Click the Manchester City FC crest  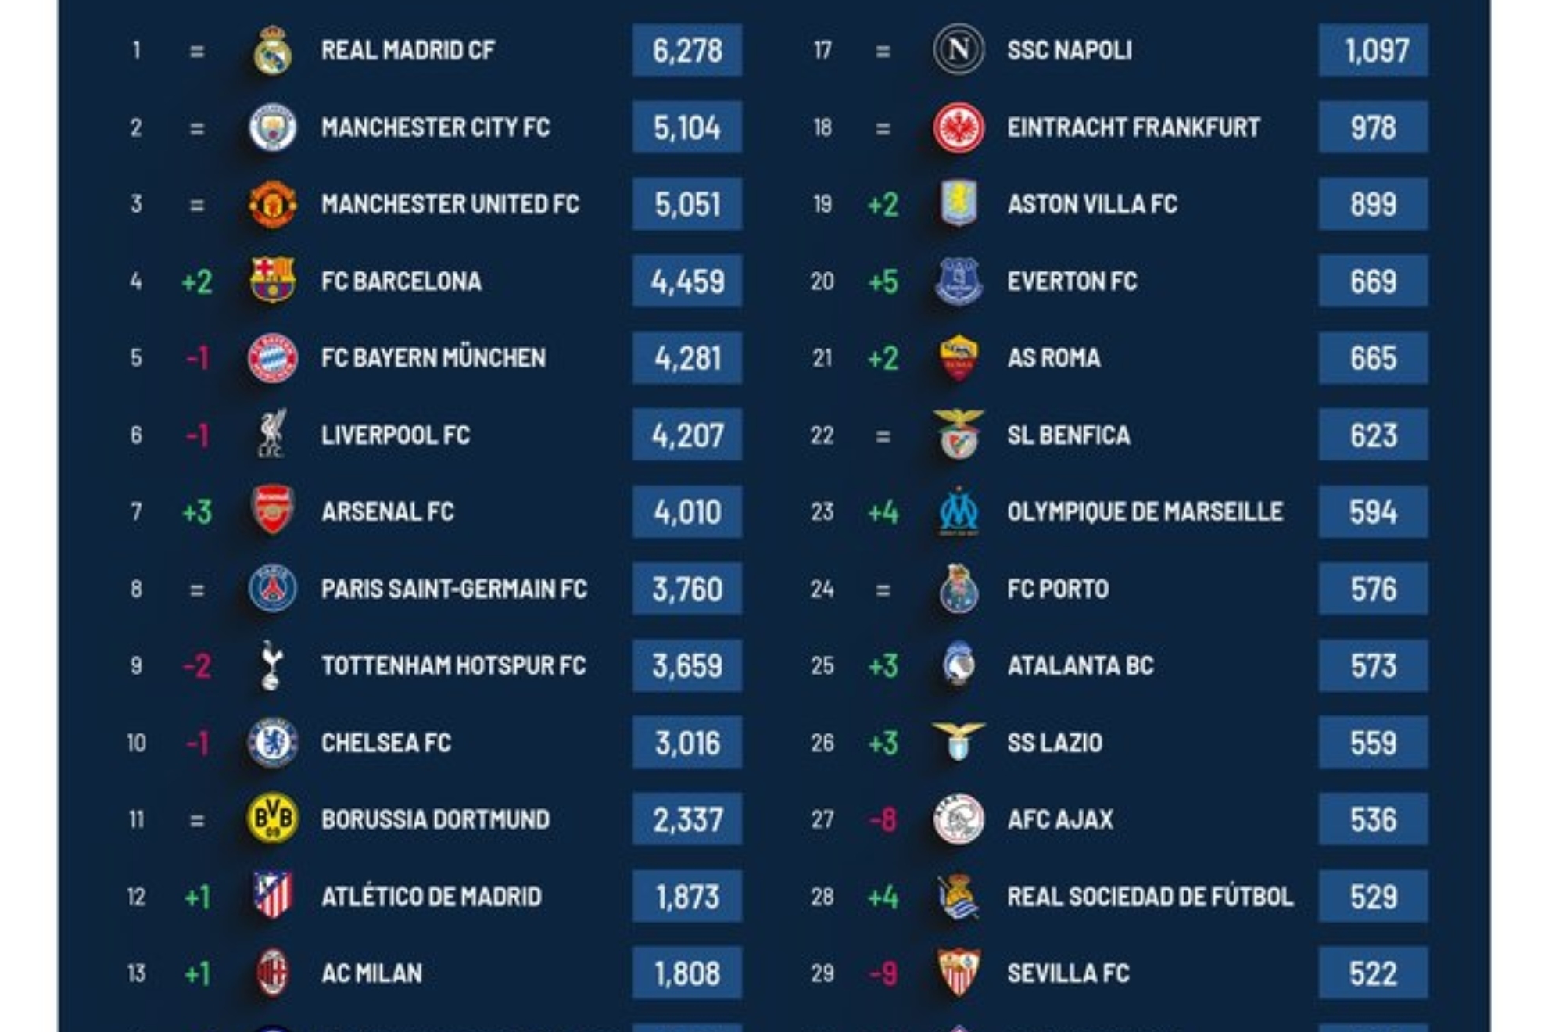[273, 127]
